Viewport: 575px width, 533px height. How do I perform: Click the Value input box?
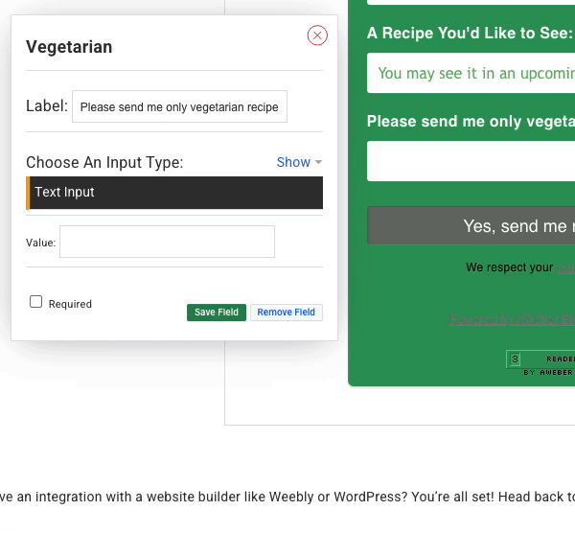pos(167,242)
